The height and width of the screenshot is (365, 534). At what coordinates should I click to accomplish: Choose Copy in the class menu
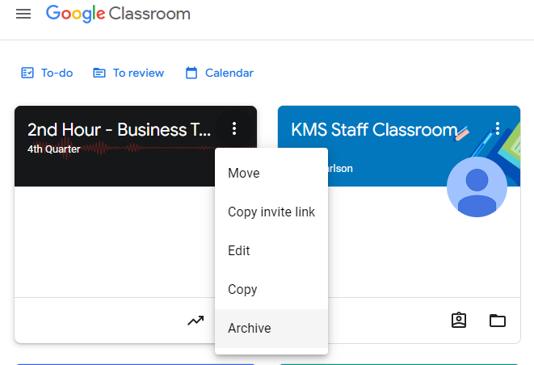point(271,290)
